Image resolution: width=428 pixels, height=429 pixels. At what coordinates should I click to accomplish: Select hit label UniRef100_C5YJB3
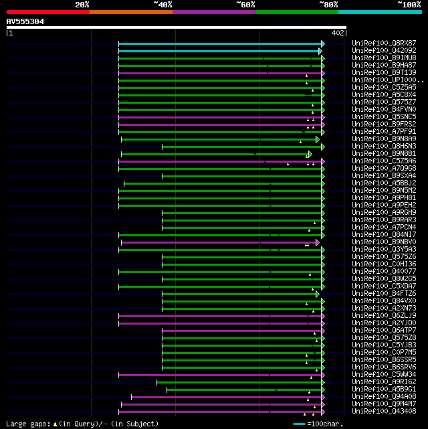384,345
